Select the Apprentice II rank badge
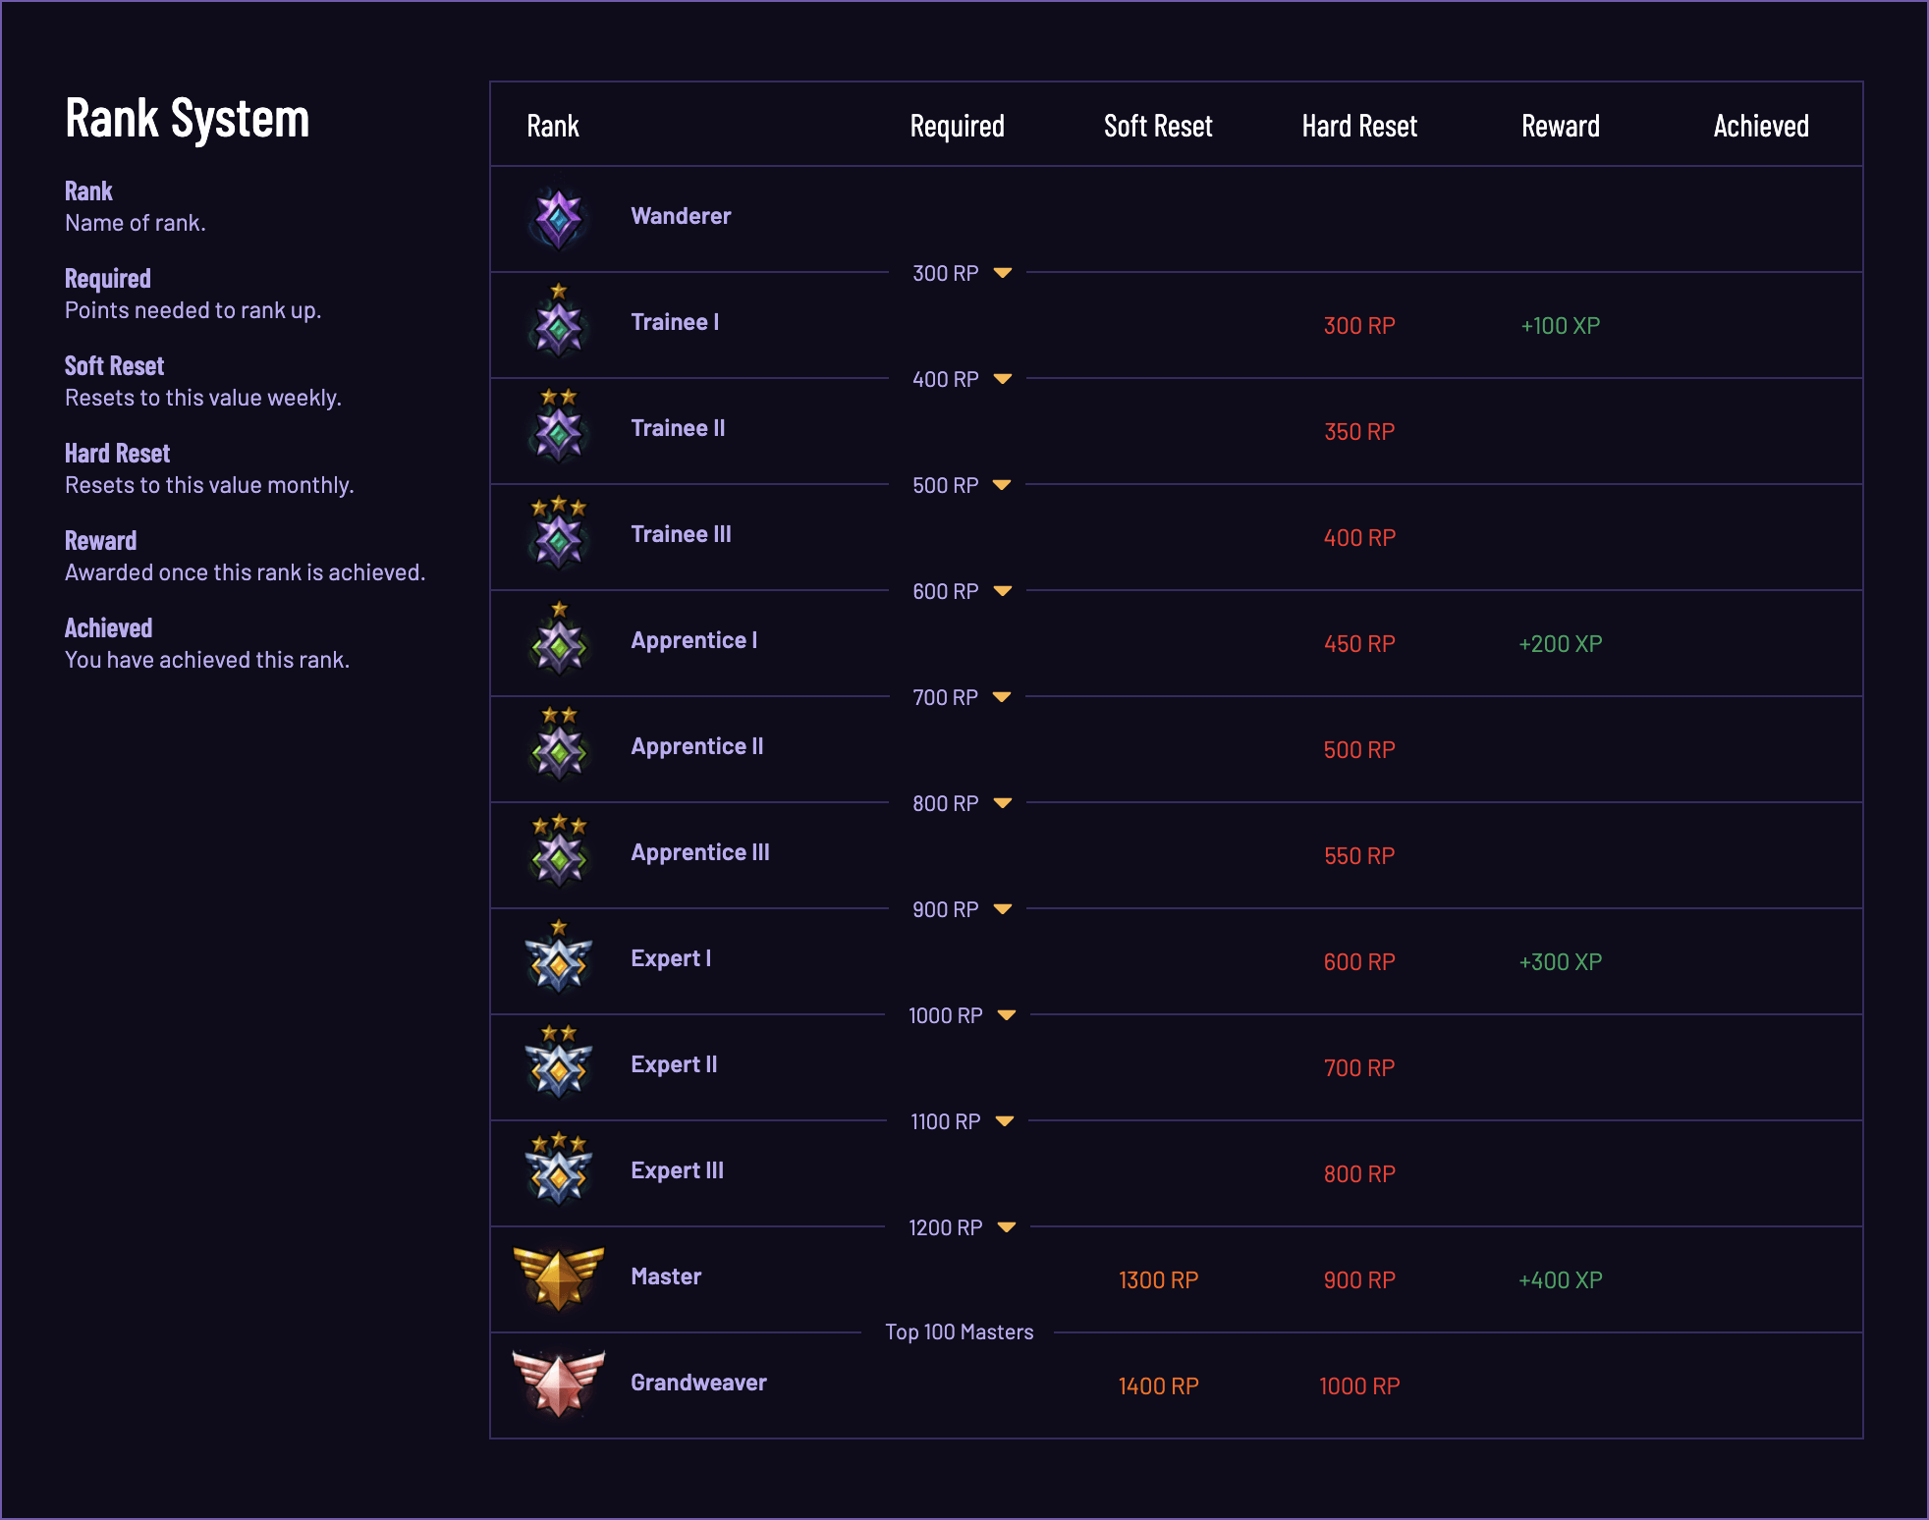Screen dimensions: 1929x1520 click(x=558, y=744)
